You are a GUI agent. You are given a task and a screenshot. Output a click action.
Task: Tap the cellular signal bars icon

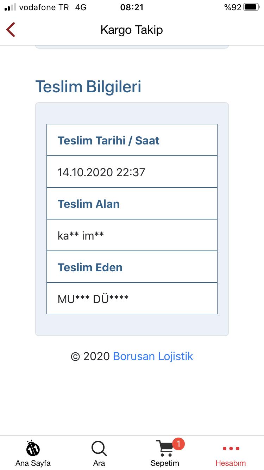pyautogui.click(x=10, y=7)
